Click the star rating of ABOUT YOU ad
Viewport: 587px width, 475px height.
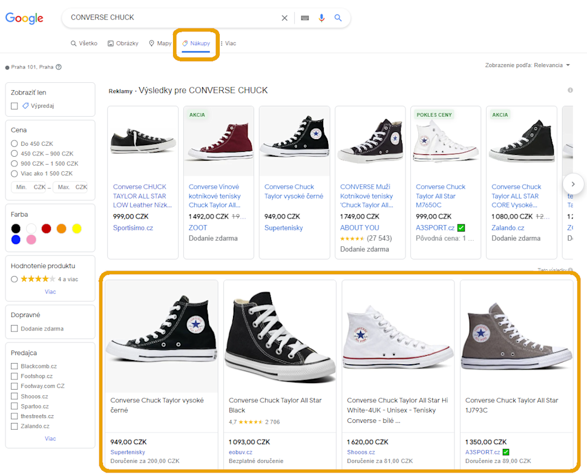click(352, 238)
